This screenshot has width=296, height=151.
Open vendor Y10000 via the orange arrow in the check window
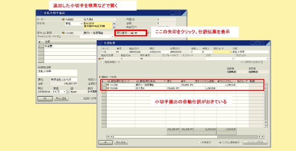(x=63, y=19)
